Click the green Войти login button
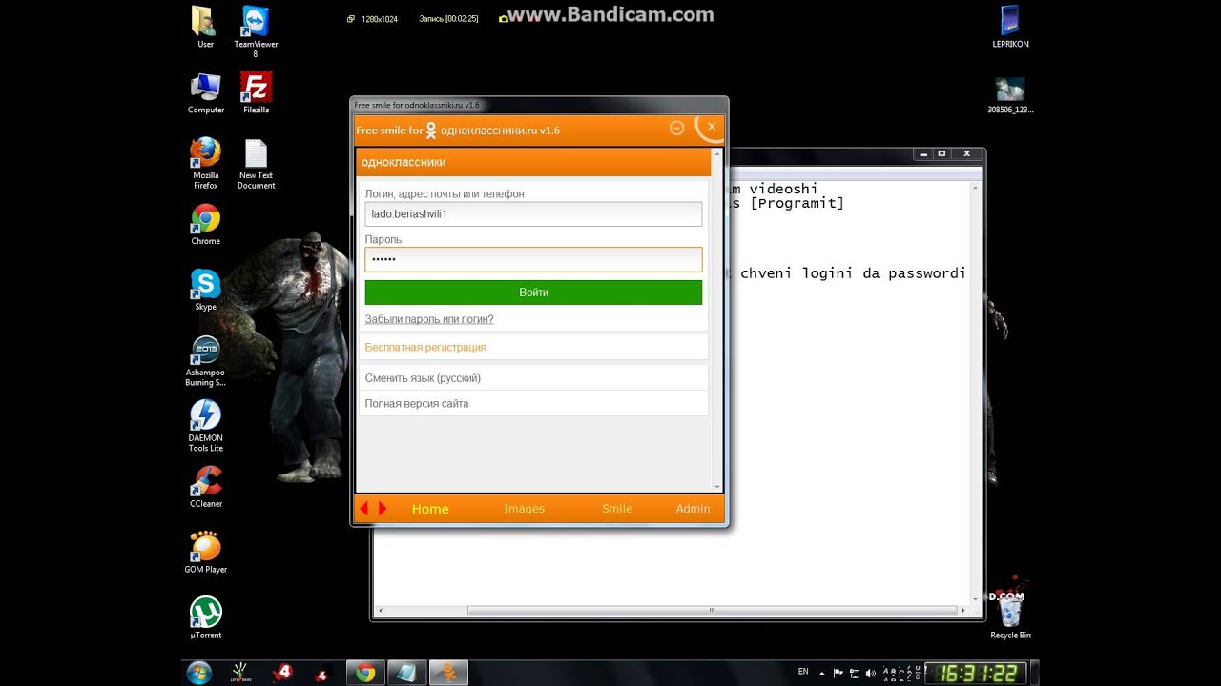This screenshot has height=686, width=1221. click(533, 293)
